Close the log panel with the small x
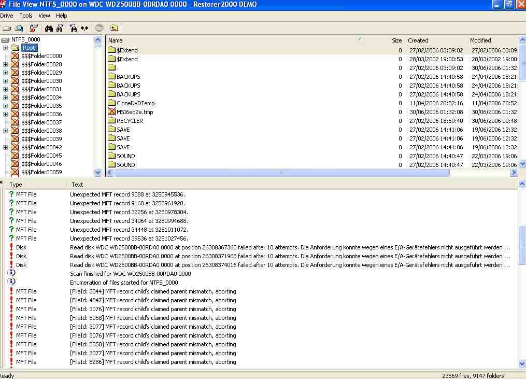Screen dimensions: 526x379 point(2,183)
